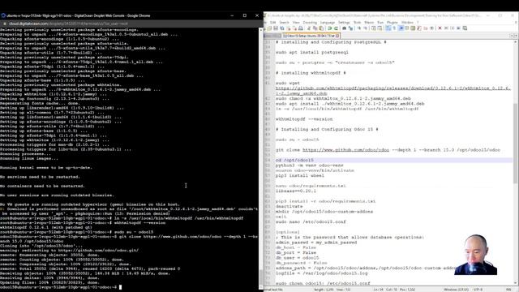Click the Copy icon in Notepad++ toolbar
519x292 pixels.
coord(315,28)
